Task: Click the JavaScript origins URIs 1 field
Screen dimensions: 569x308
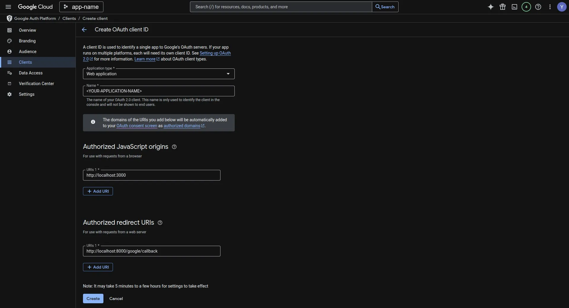Action: click(x=152, y=175)
